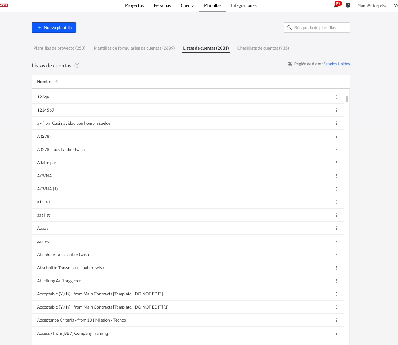398x345 pixels.
Task: Click the info icon next to Listas de cuentas
Action: [77, 66]
